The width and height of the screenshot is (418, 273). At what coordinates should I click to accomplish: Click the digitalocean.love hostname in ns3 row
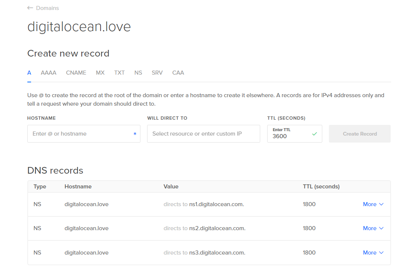(86, 253)
